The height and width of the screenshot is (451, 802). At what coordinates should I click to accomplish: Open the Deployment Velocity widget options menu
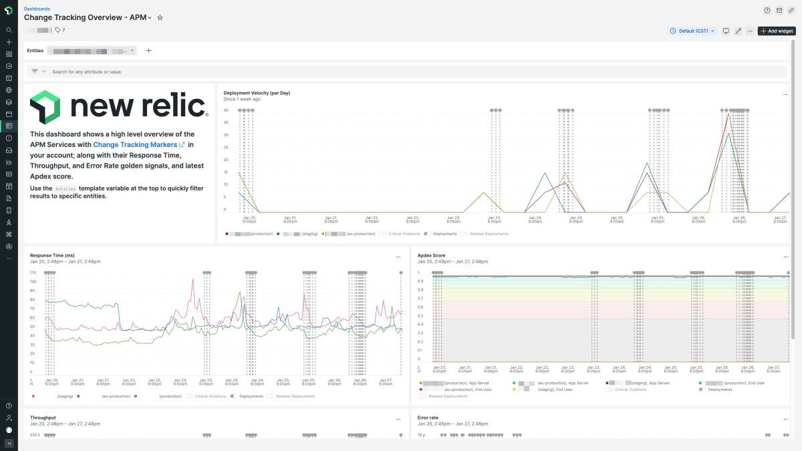pyautogui.click(x=785, y=94)
